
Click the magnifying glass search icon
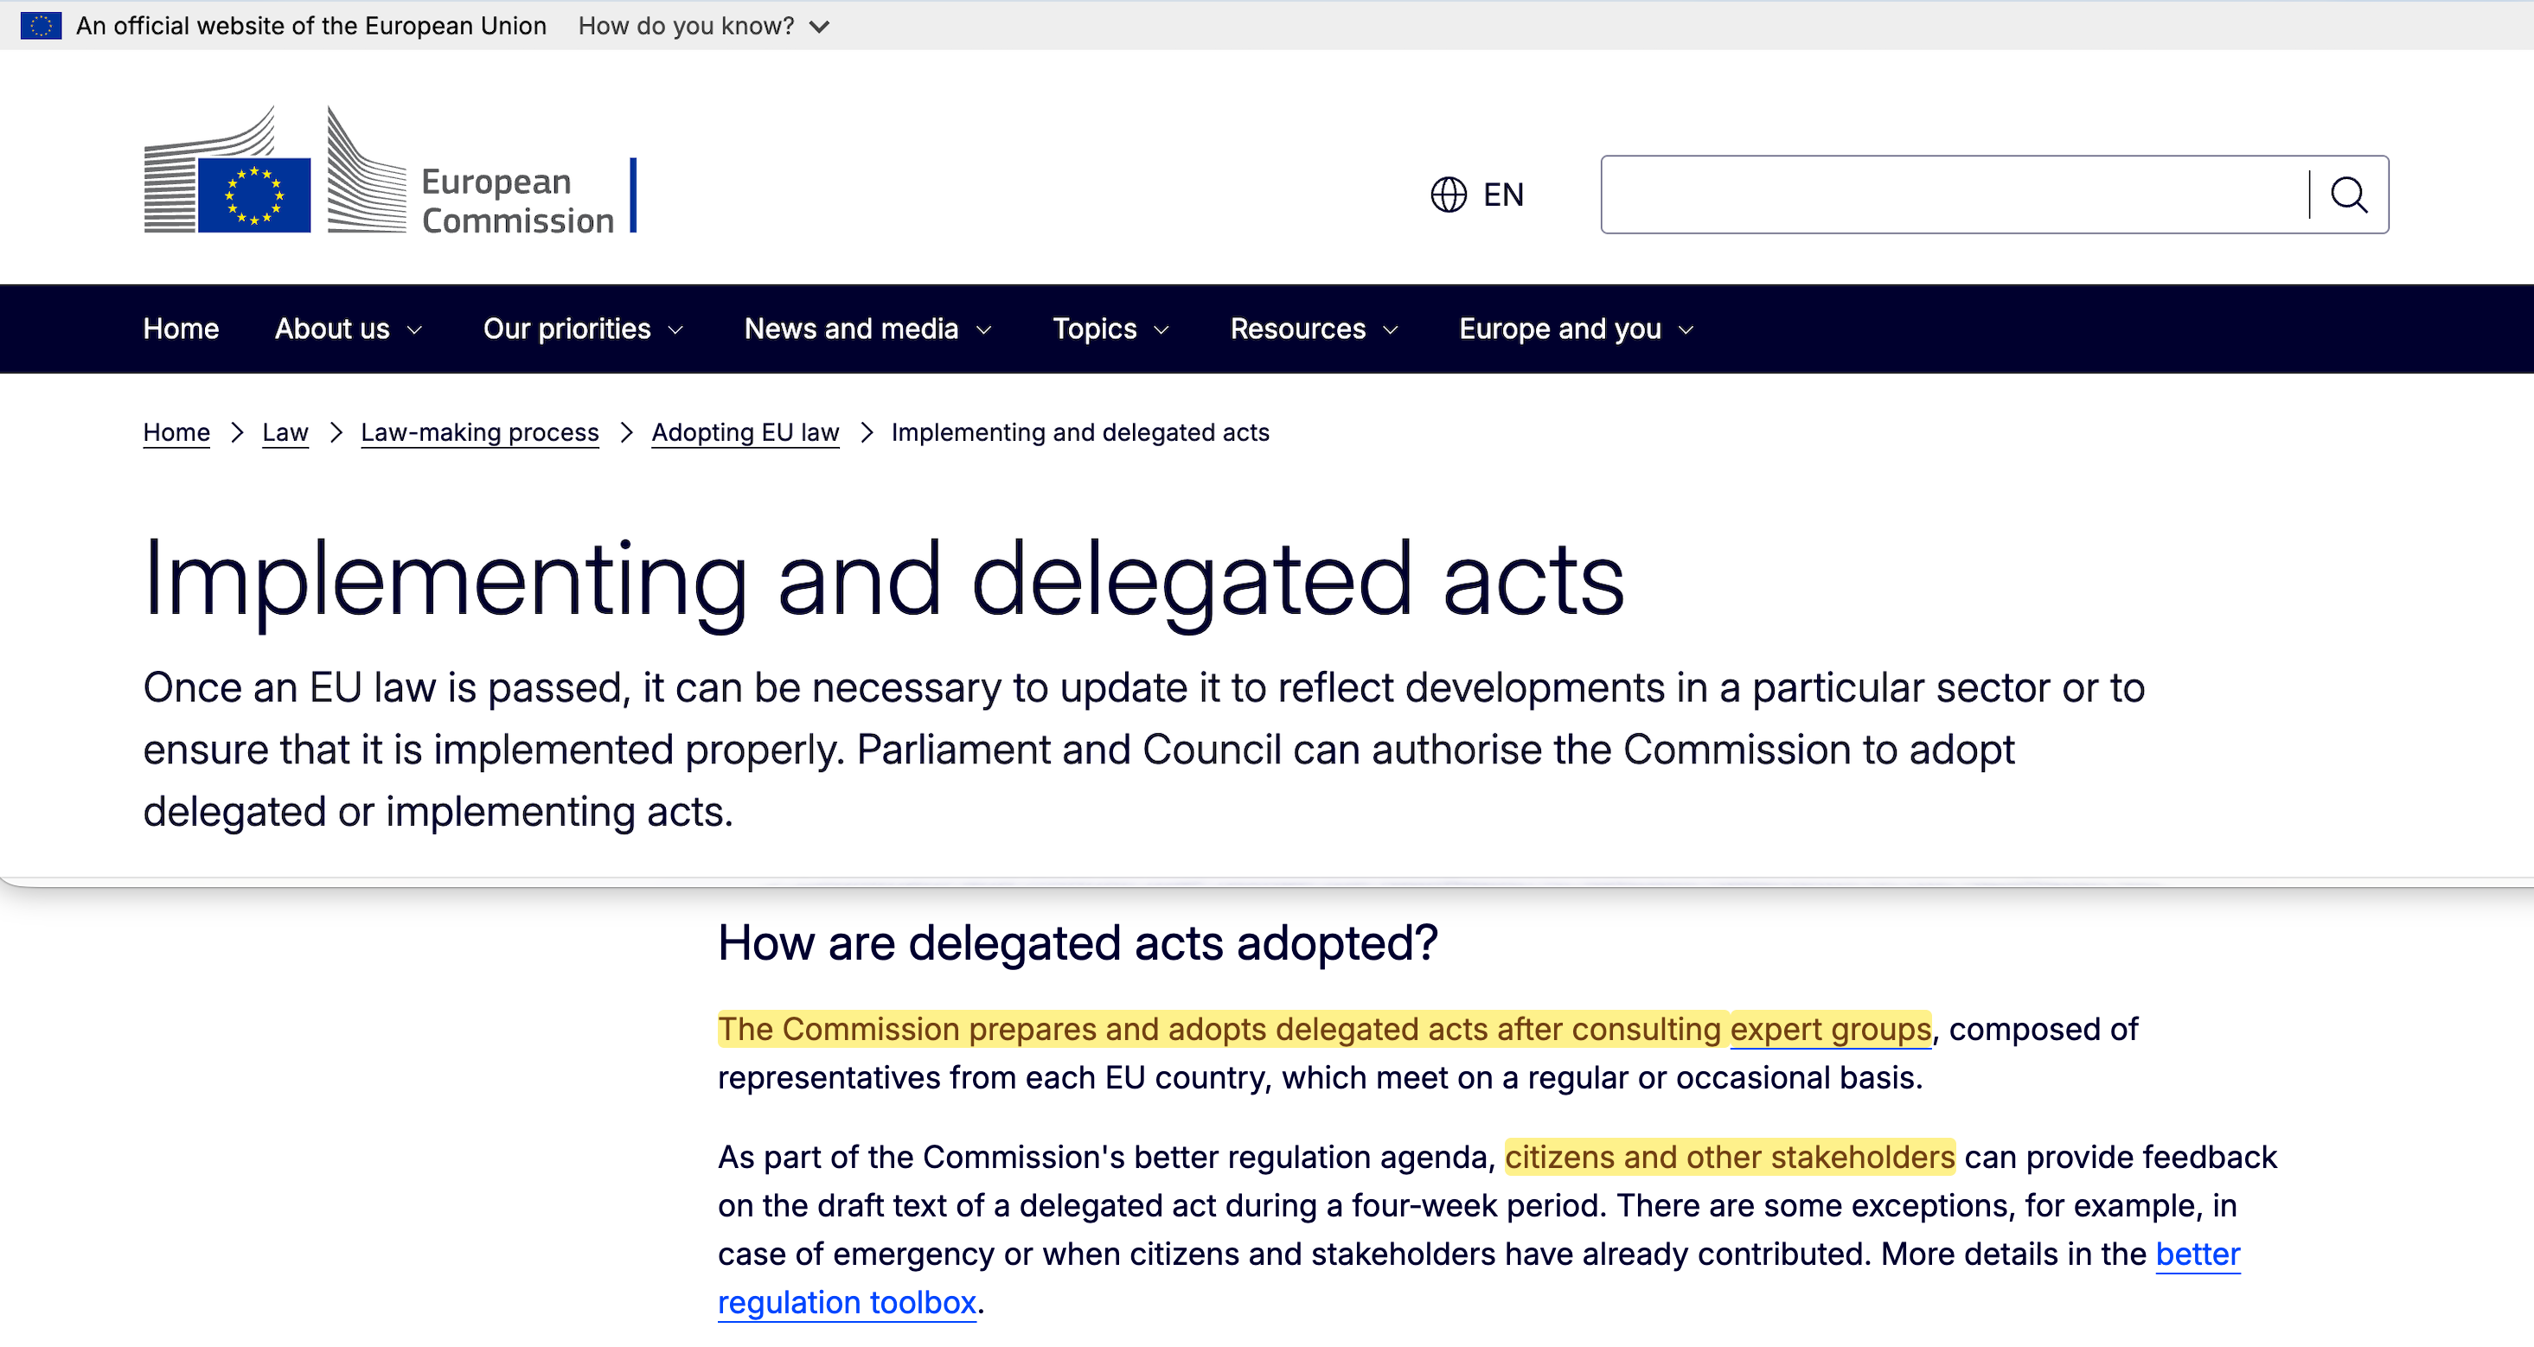2349,195
